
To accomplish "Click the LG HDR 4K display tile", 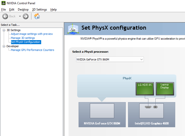I will pyautogui.click(x=145, y=89).
